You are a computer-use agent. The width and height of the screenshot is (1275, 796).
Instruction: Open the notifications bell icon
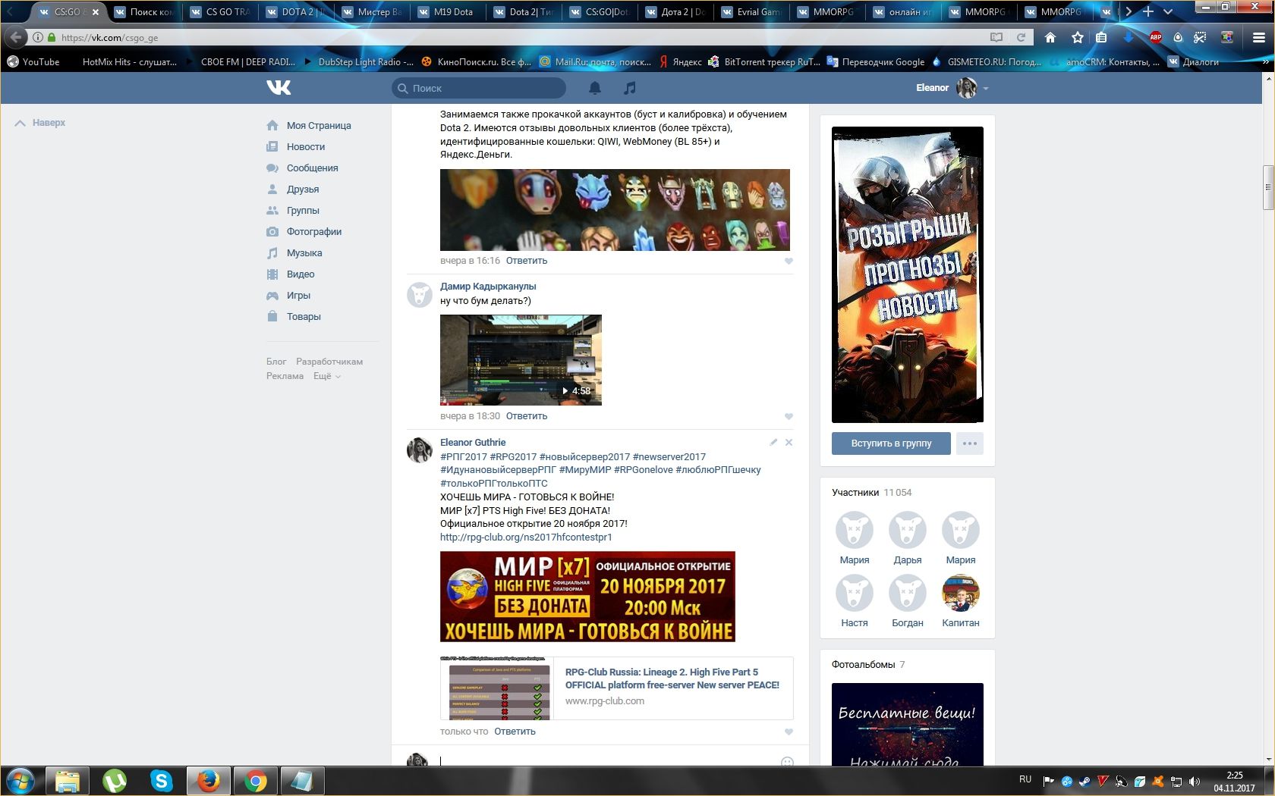[595, 88]
